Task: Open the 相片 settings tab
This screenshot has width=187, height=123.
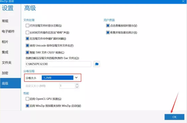Action: tap(10, 42)
